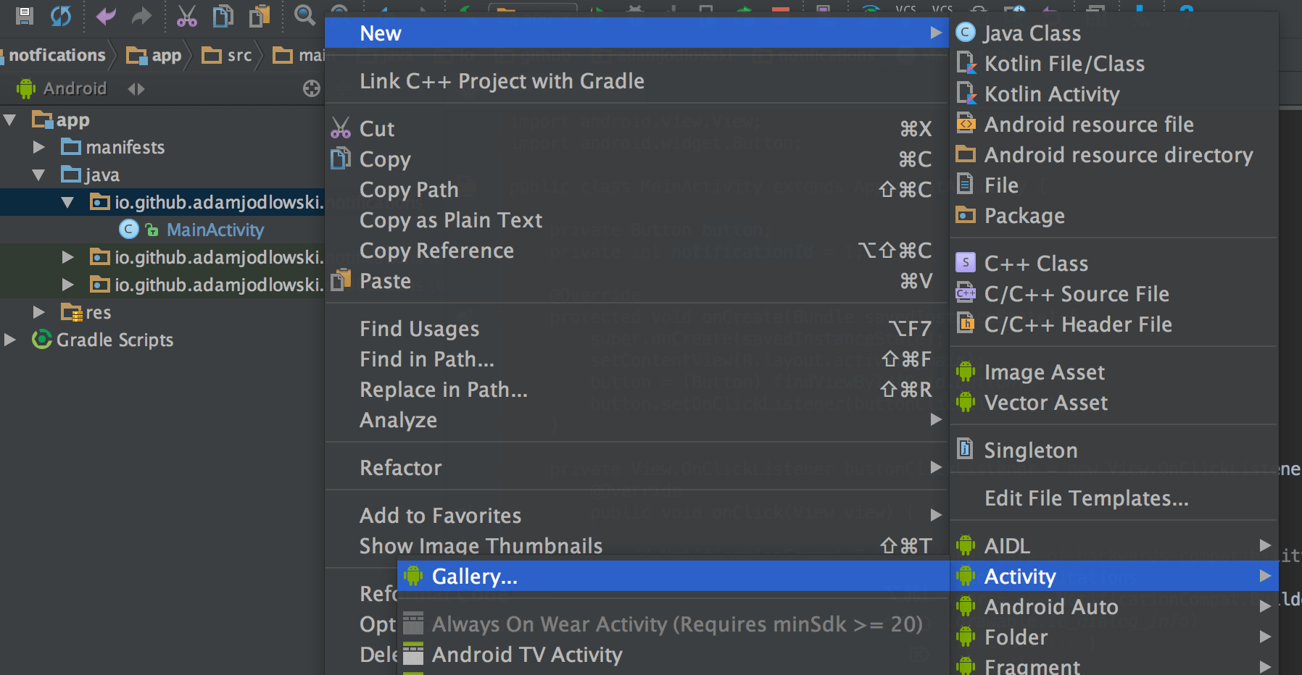Select the app breadcrumb
1302x675 pixels.
(154, 55)
